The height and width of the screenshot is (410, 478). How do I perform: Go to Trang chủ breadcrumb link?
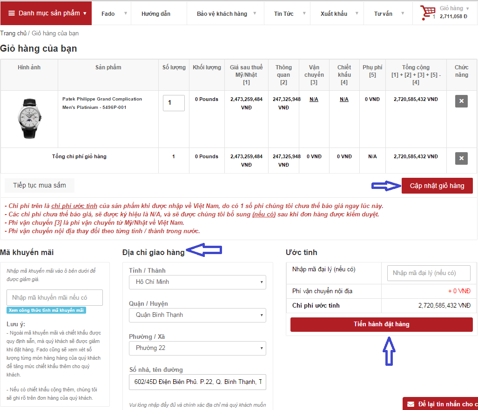[13, 33]
